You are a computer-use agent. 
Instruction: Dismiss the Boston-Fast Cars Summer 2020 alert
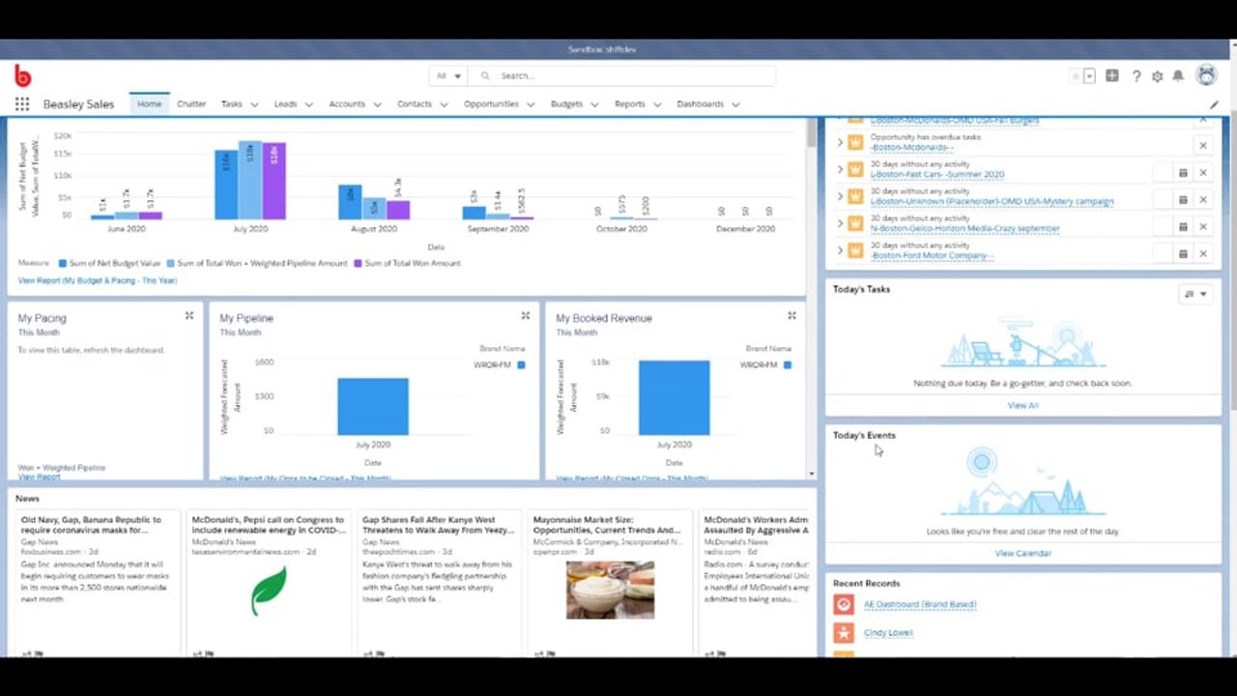[1203, 172]
